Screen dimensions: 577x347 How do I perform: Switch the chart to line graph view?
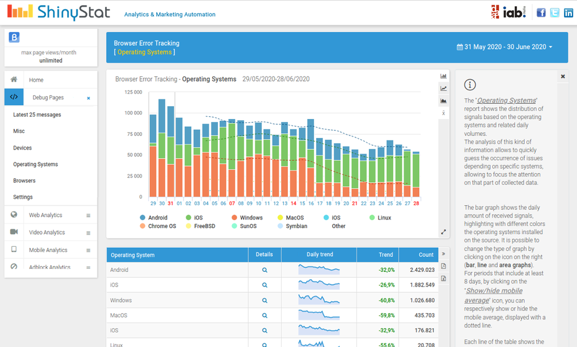click(x=443, y=89)
